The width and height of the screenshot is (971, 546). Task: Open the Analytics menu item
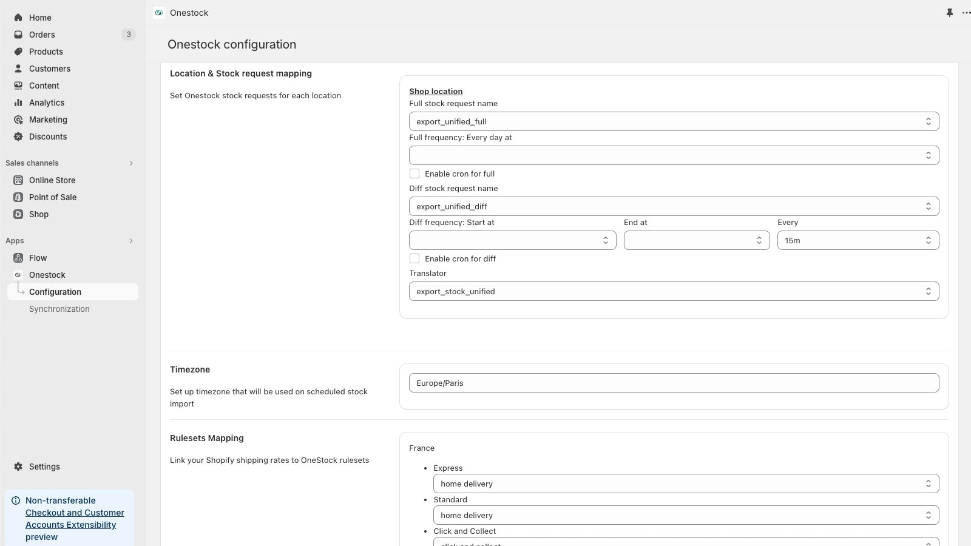(73, 103)
